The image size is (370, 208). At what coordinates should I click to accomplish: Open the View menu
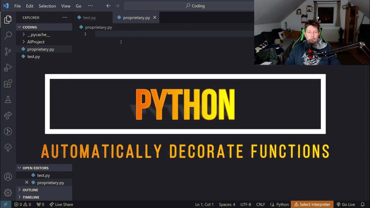[x=66, y=6]
